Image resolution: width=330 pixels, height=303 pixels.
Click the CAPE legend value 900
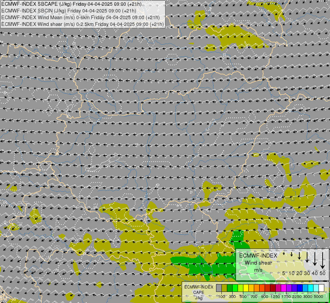tap(265, 297)
